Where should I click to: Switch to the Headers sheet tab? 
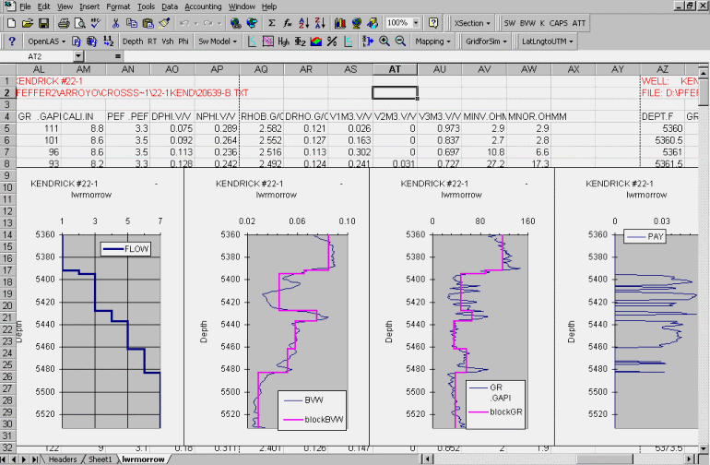pyautogui.click(x=63, y=459)
